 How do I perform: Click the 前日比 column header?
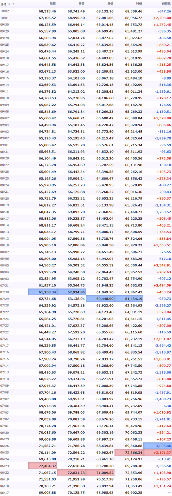(x=166, y=3)
